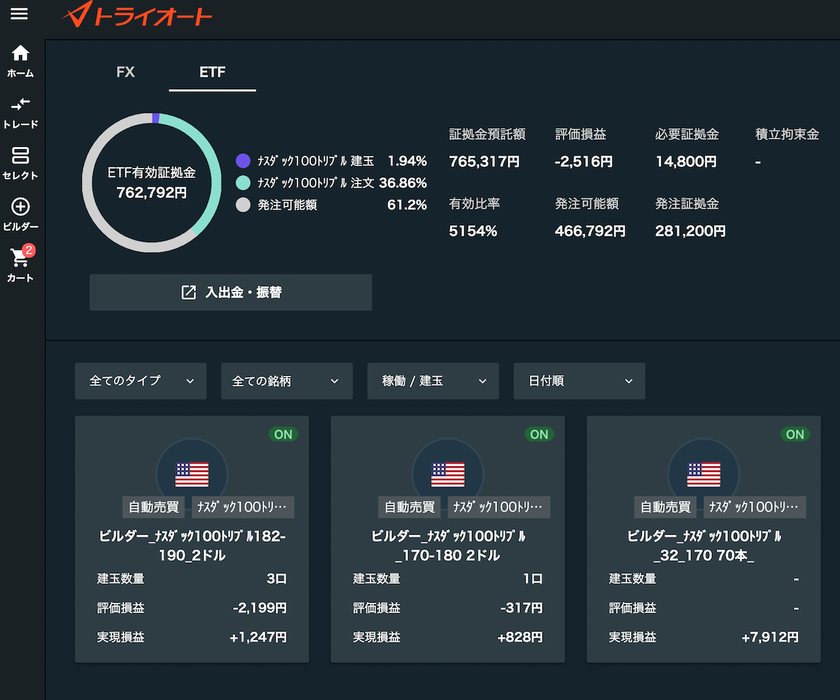The width and height of the screenshot is (840, 700).
Task: Expand the 全ての銘柄 dropdown
Action: click(x=287, y=381)
